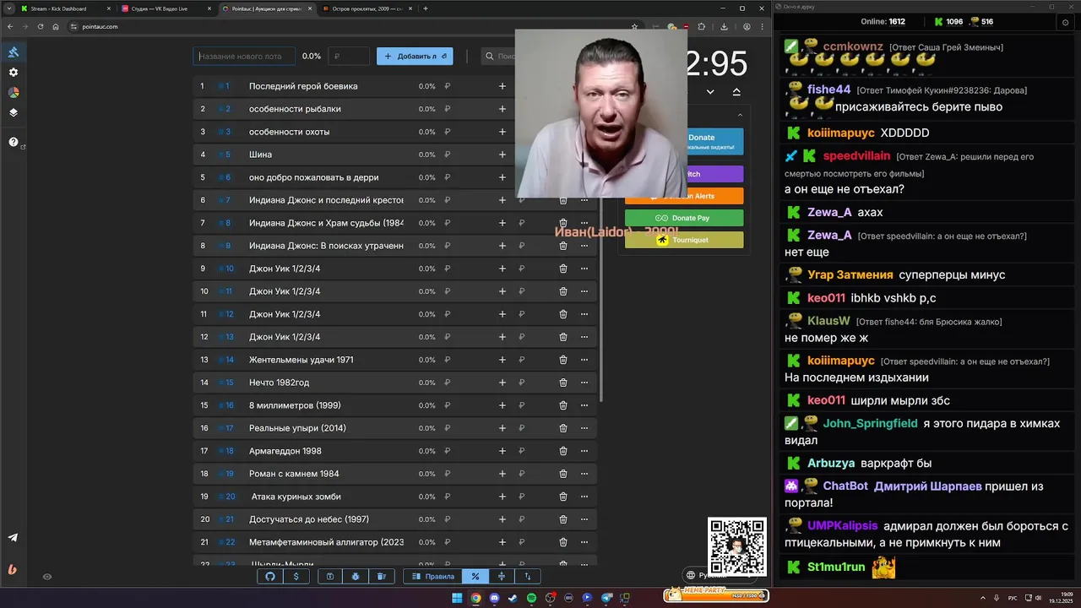Delete the Жентельмены удачи 1971 lot
The width and height of the screenshot is (1081, 608).
563,360
